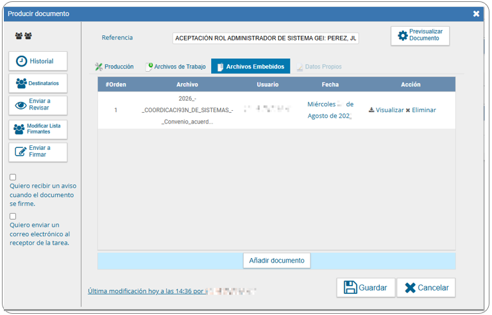Click the Usuario column header

click(267, 85)
